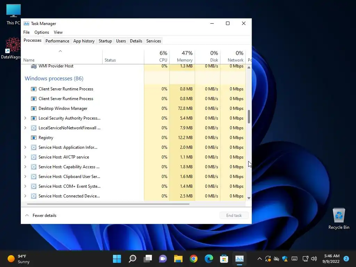Viewport: 356px width, 267px height.
Task: Open the weather widget showing 94°F Sunny
Action: coord(19,259)
